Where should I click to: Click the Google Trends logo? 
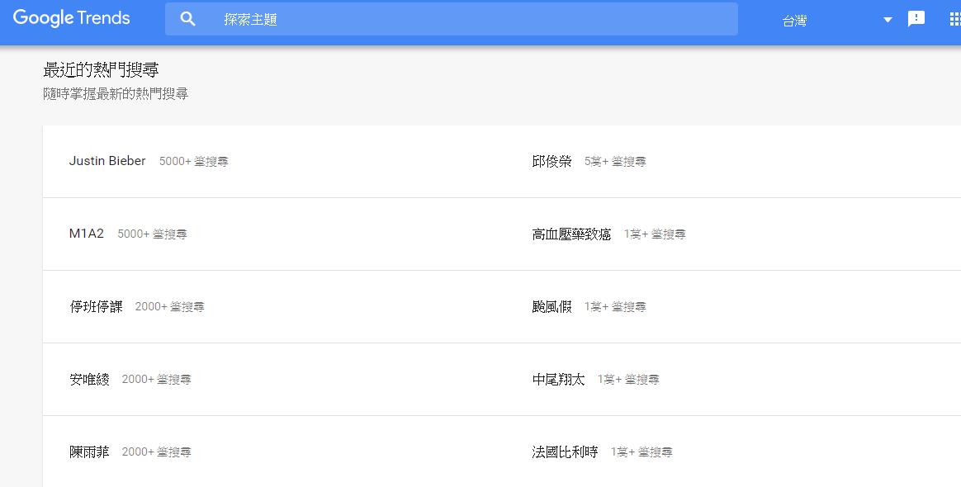tap(71, 18)
